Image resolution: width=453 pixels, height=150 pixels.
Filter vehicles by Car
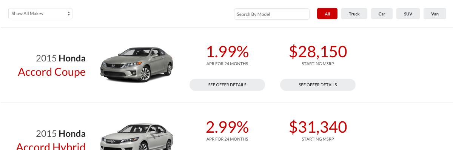[x=382, y=14]
